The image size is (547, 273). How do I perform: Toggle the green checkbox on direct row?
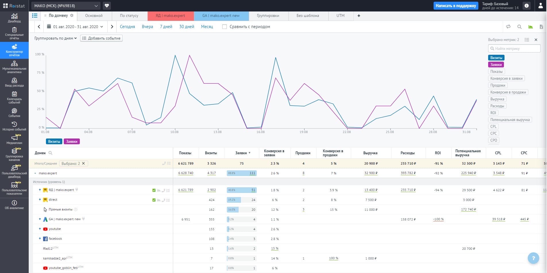click(x=154, y=200)
